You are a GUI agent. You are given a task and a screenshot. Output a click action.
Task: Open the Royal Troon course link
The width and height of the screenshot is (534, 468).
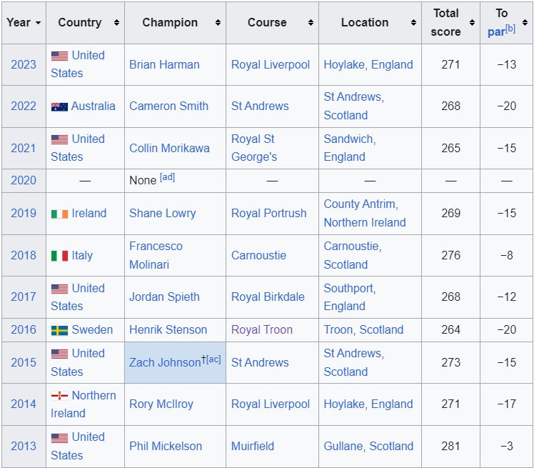click(x=261, y=329)
